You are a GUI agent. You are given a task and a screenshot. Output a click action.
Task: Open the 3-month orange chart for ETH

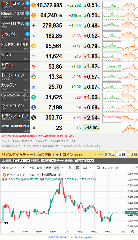click(x=130, y=25)
